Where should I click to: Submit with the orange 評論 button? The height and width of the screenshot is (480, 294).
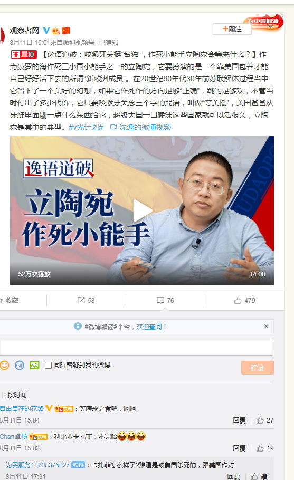pos(257,368)
